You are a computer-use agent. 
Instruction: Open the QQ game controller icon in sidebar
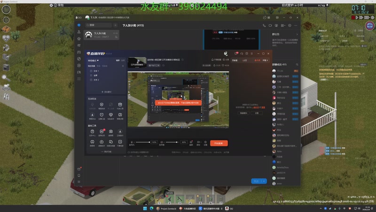tap(79, 52)
